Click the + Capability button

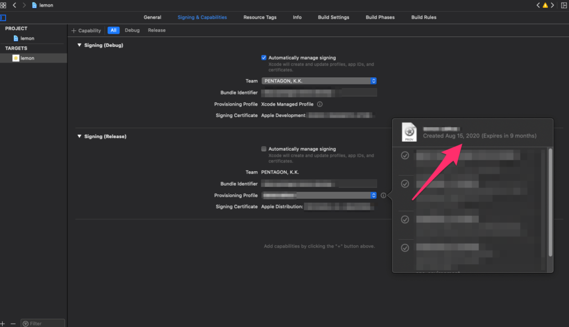[86, 30]
